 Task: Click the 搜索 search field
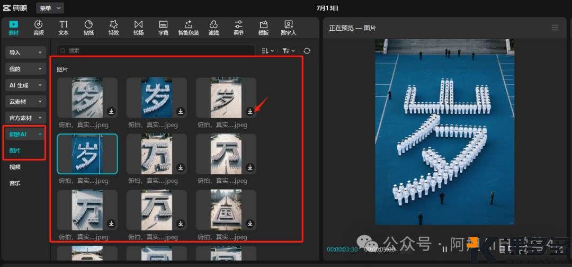tap(159, 51)
